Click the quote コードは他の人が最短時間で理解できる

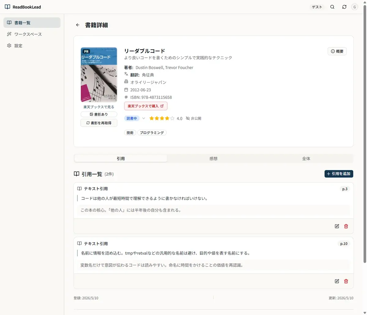coord(144,198)
